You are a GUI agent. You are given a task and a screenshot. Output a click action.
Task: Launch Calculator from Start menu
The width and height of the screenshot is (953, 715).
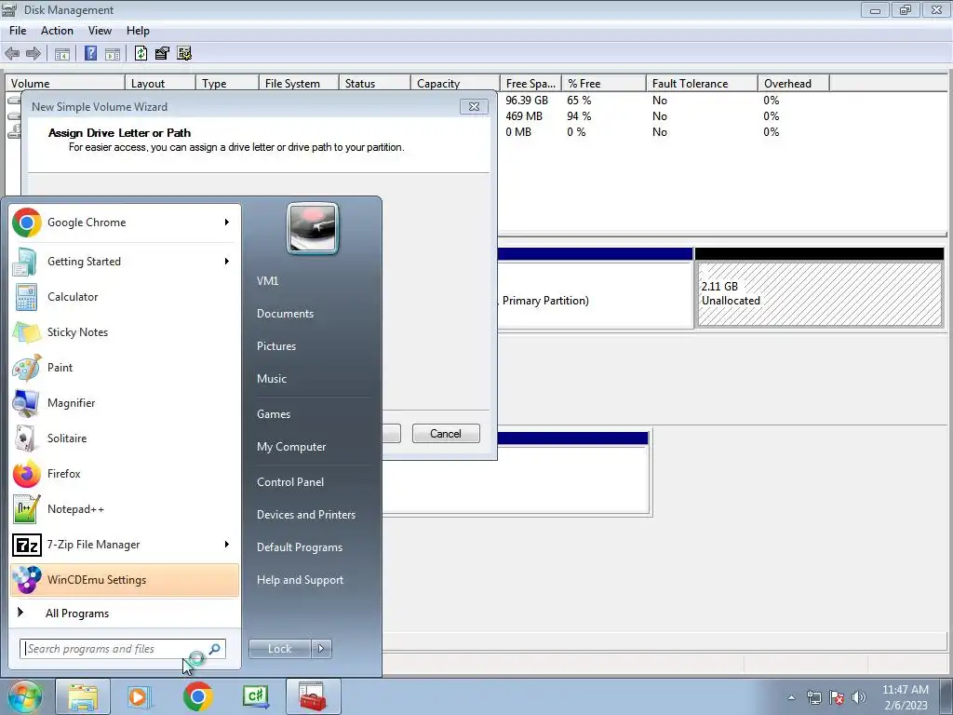(x=125, y=297)
